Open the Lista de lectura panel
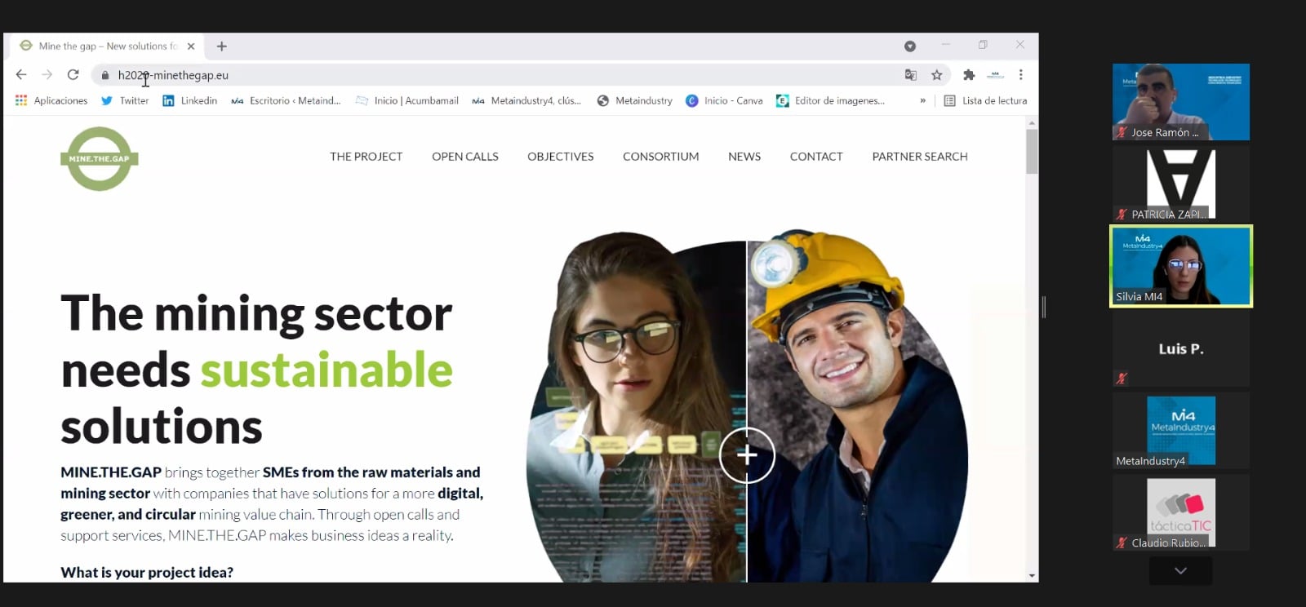Viewport: 1306px width, 607px height. point(985,101)
